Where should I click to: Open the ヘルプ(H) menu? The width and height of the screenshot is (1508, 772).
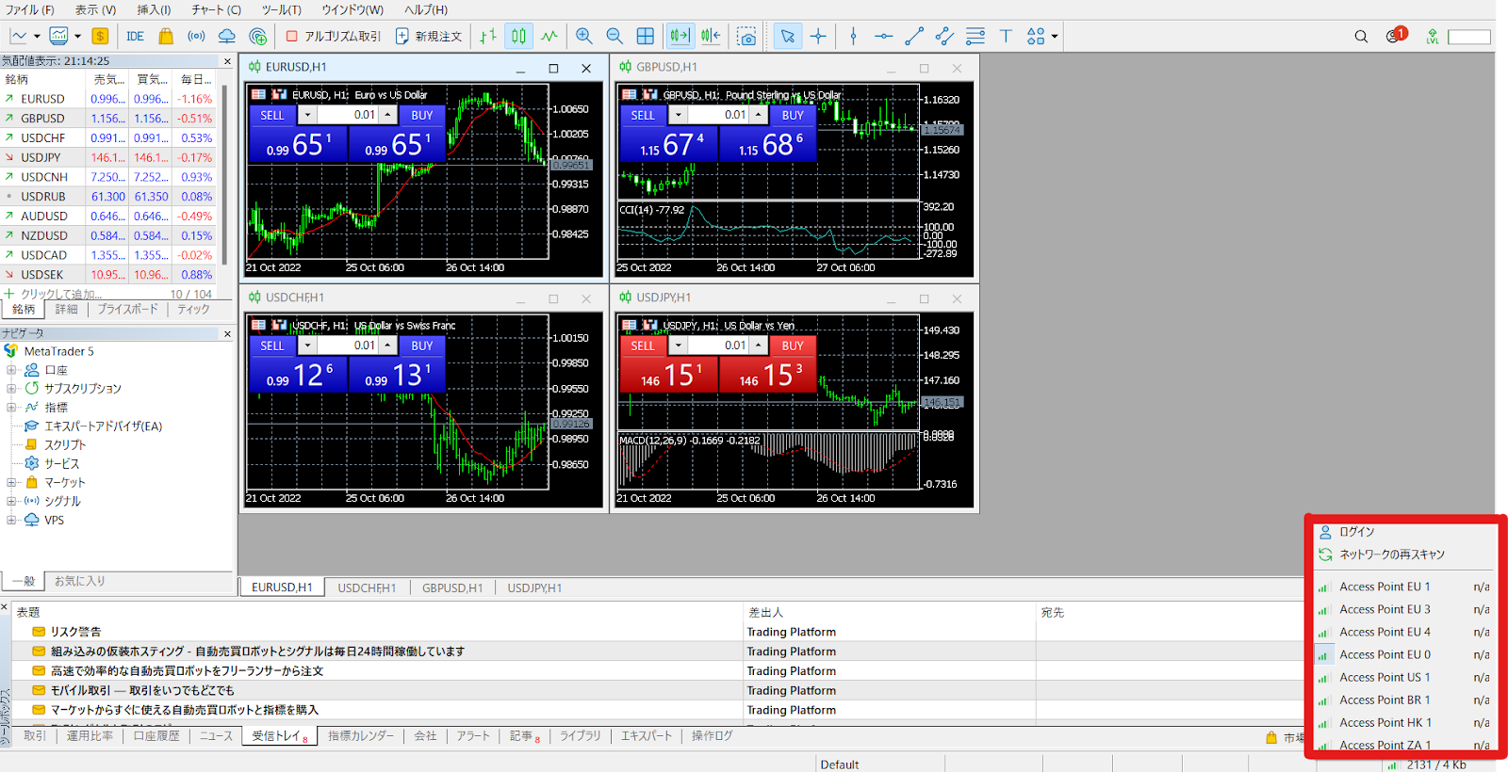pos(426,9)
